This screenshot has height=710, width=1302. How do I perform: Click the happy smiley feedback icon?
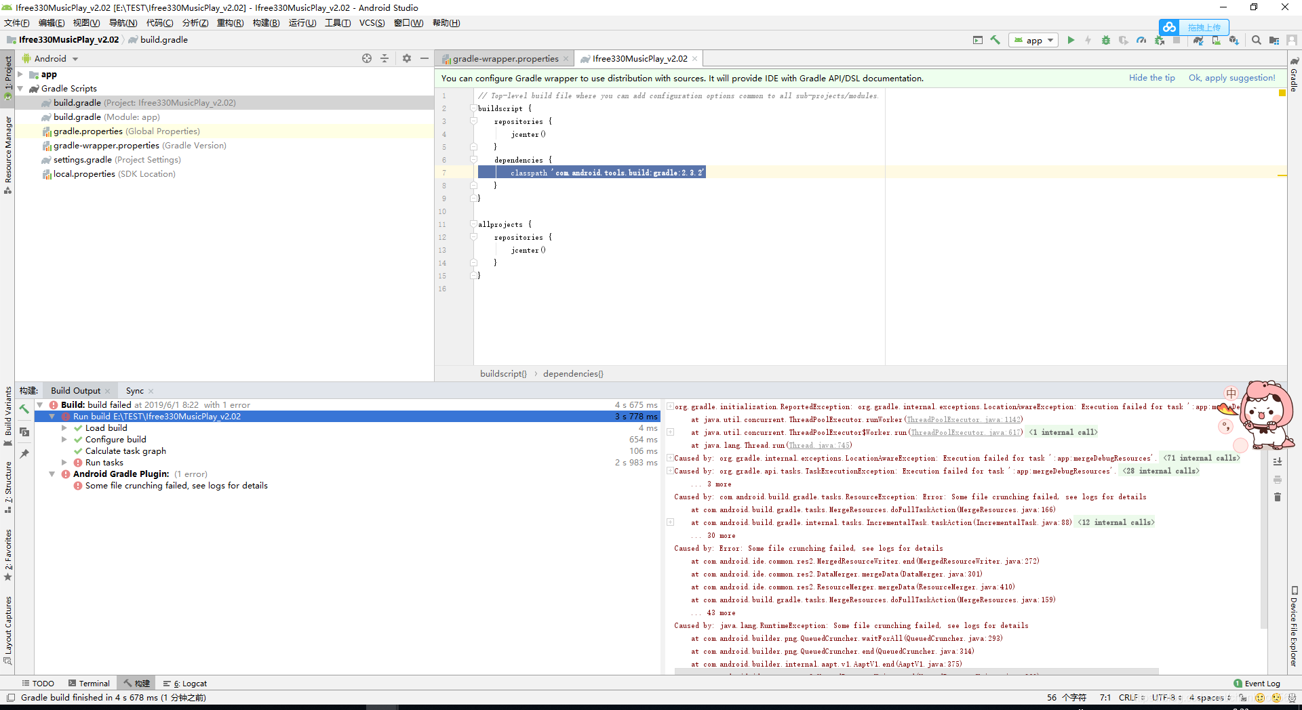coord(1260,697)
